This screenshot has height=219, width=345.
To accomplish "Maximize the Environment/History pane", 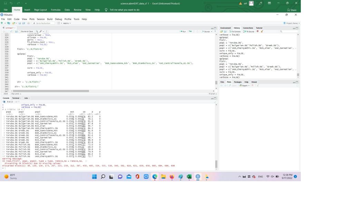I will (x=297, y=28).
